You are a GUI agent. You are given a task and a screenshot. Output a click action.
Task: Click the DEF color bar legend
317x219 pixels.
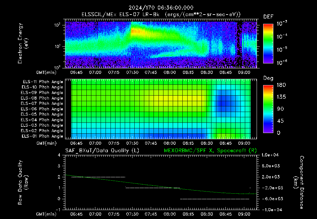[x=268, y=44]
